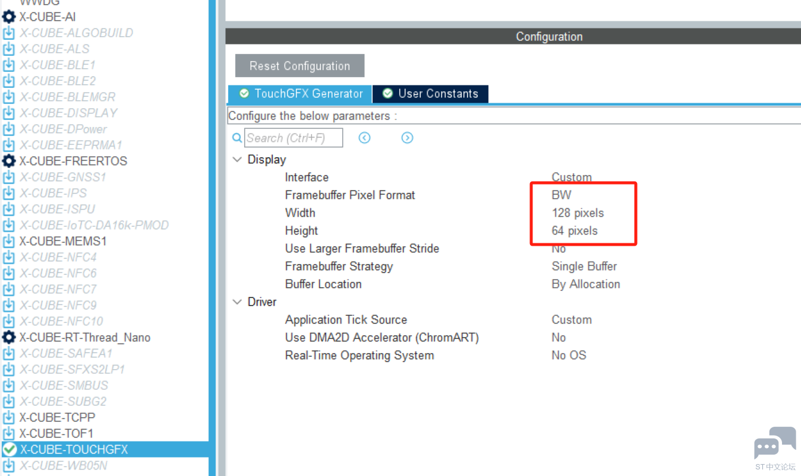Click the 'Configure the below parameters' text
The height and width of the screenshot is (476, 801).
pos(313,116)
